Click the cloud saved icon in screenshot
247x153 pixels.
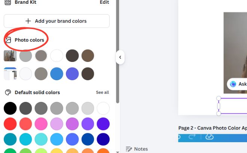pos(209,137)
